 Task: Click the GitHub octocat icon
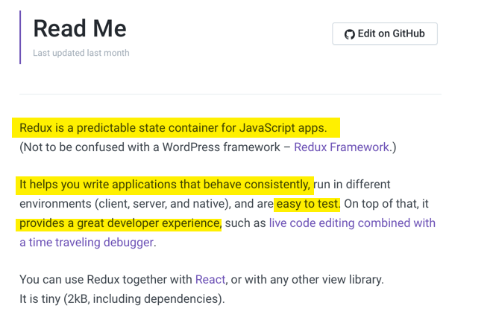(x=349, y=34)
